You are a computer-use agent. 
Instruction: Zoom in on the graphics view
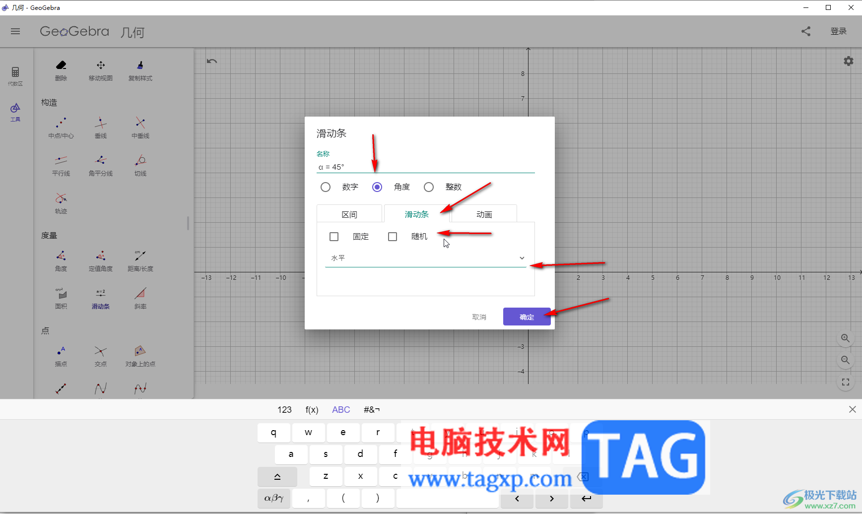[846, 338]
